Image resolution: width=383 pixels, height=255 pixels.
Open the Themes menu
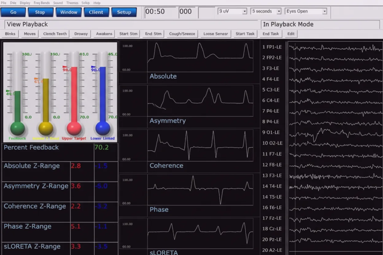click(72, 3)
